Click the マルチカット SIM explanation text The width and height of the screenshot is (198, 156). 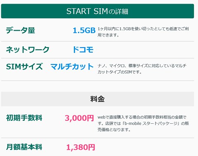point(142,69)
